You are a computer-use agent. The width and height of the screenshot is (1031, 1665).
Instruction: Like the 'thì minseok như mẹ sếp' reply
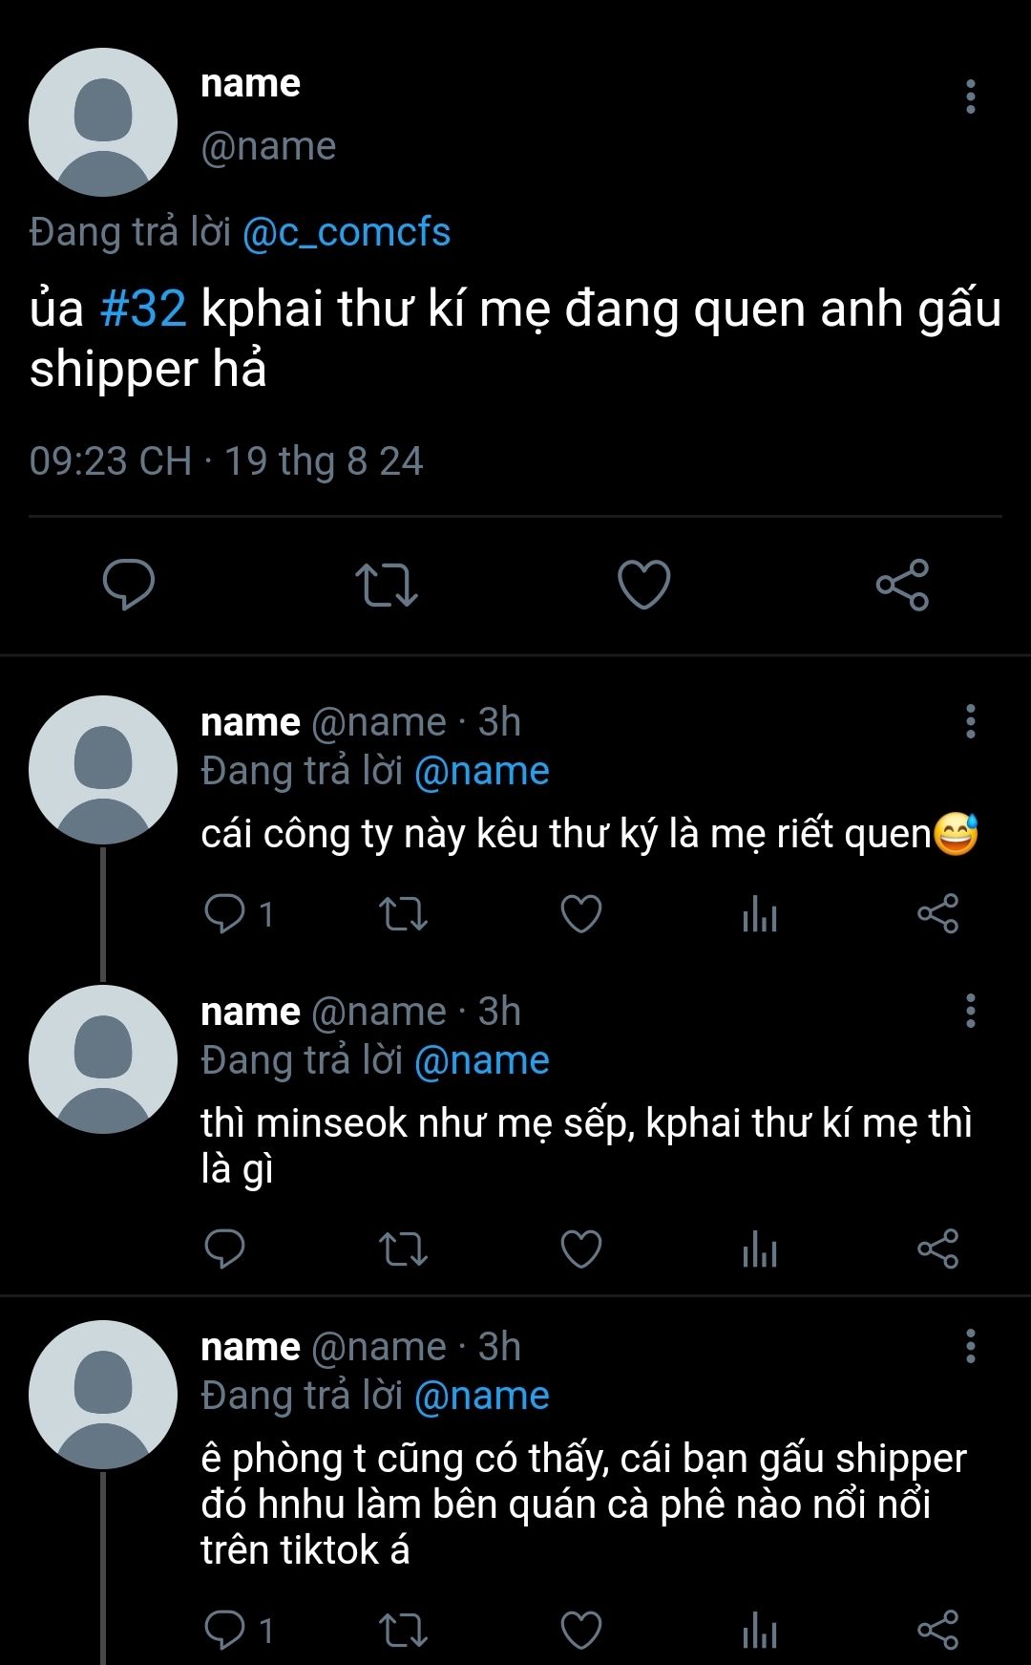click(x=580, y=1249)
